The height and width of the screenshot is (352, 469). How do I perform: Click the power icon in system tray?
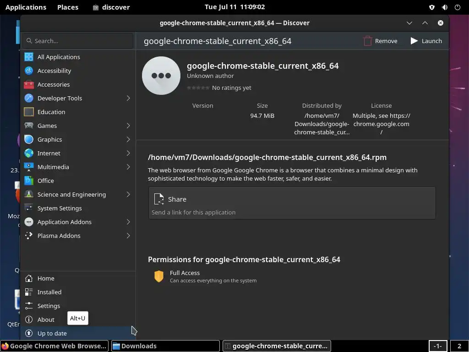[458, 7]
